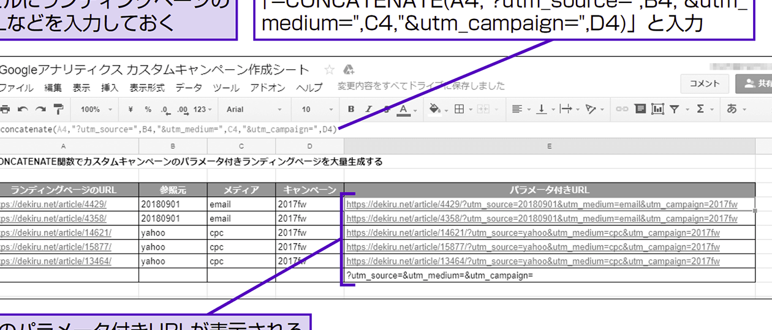Viewport: 772px width, 330px height.
Task: Open the text color A tool
Action: click(403, 110)
